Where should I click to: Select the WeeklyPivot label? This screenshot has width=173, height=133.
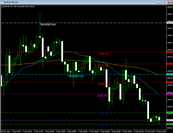coord(76,76)
